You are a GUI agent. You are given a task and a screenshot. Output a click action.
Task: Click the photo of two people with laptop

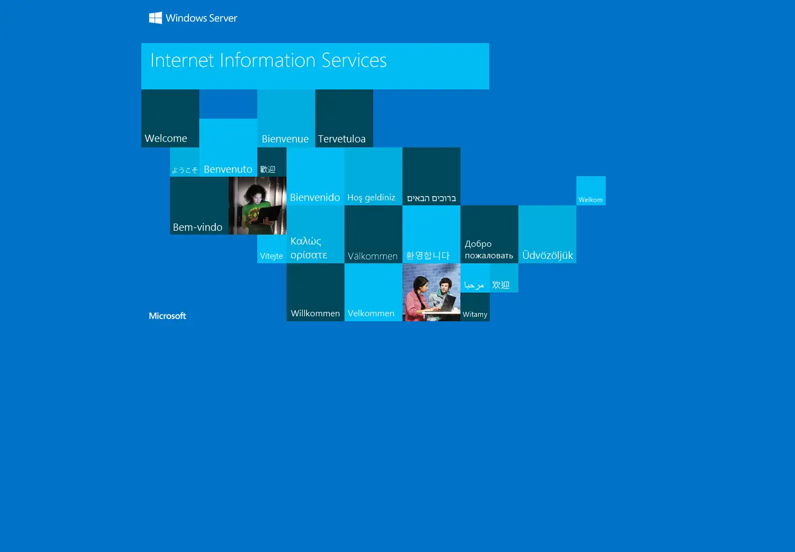point(431,292)
